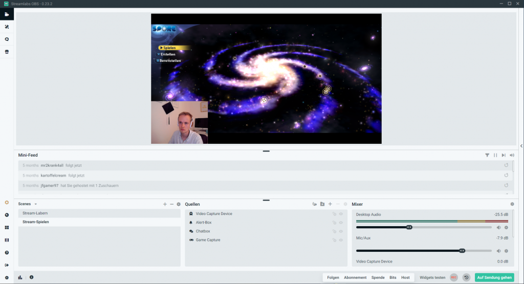Open the Themes (magic wand) sidebar icon
The height and width of the screenshot is (284, 524).
click(7, 27)
